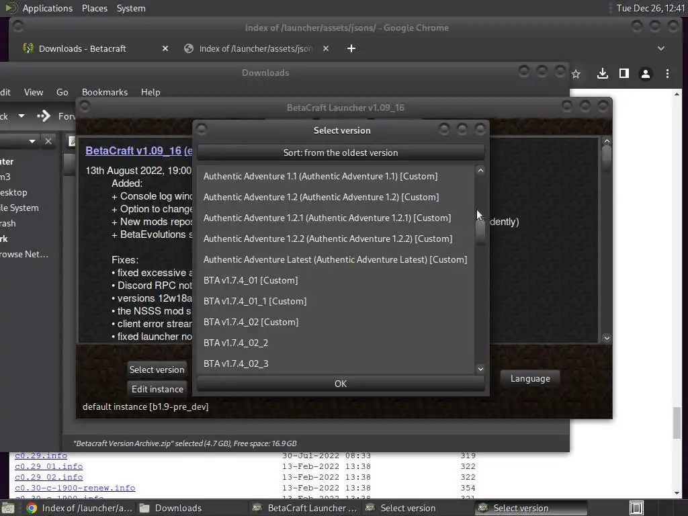The height and width of the screenshot is (516, 688).
Task: Click workspace switcher in taskbar
Action: (x=636, y=508)
